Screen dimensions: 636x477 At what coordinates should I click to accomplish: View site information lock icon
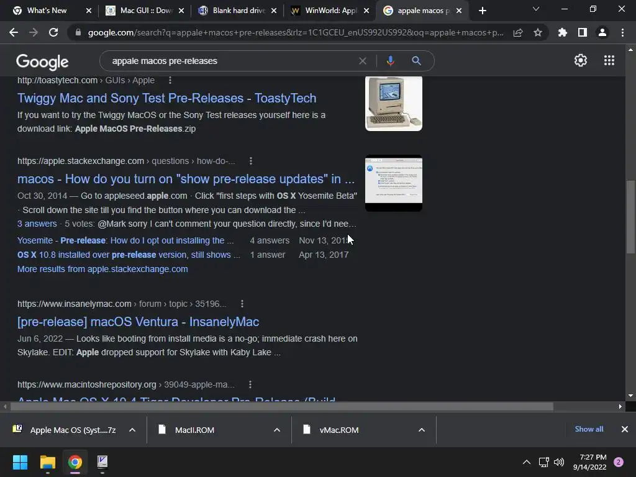point(78,32)
